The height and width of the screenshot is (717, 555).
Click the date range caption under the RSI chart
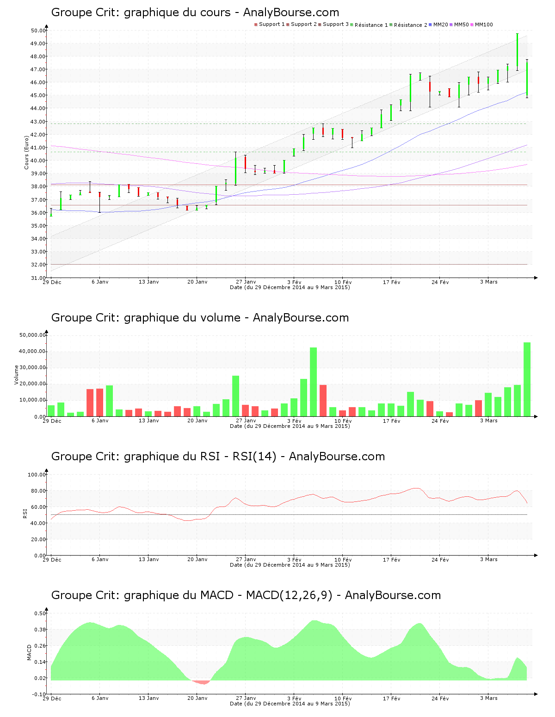[x=290, y=565]
